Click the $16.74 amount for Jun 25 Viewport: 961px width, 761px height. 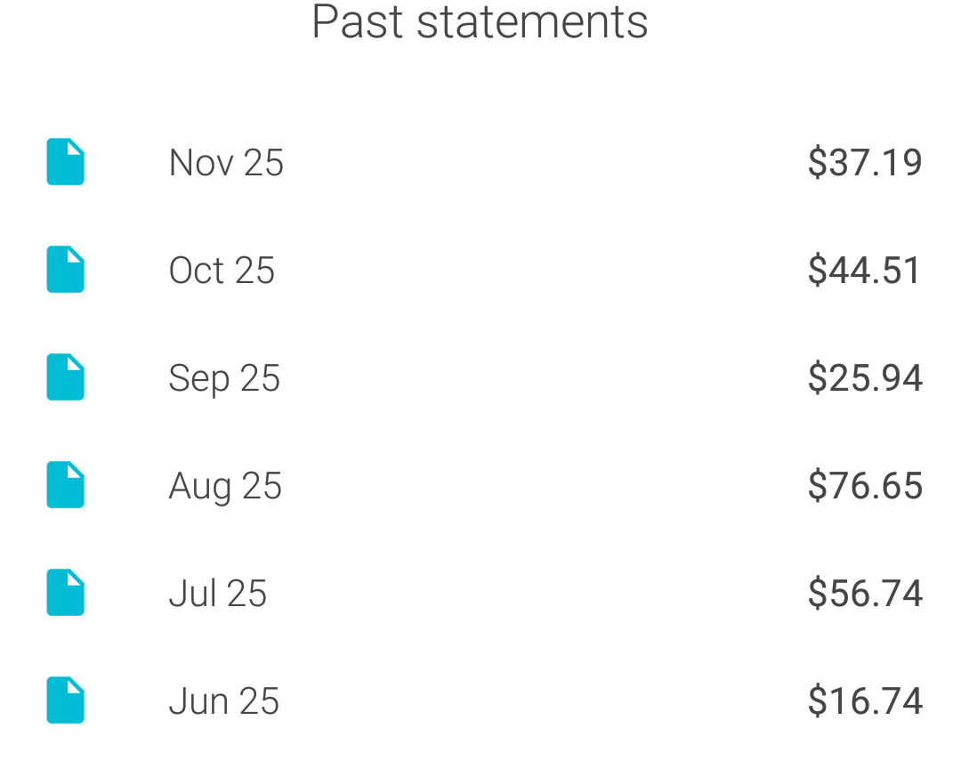[x=864, y=700]
